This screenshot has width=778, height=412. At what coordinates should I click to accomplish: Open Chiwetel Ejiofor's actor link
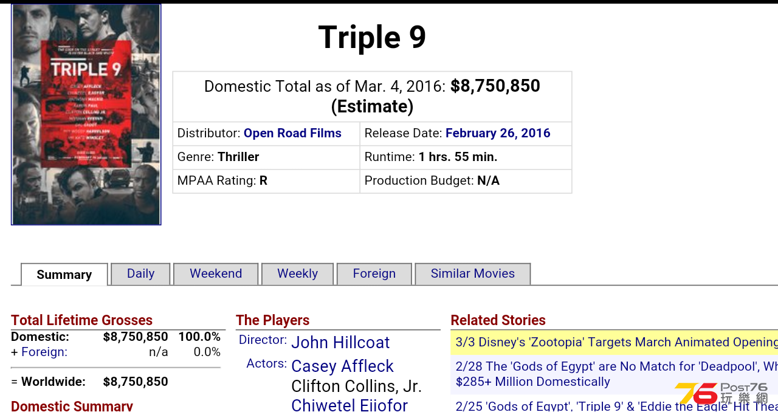349,405
